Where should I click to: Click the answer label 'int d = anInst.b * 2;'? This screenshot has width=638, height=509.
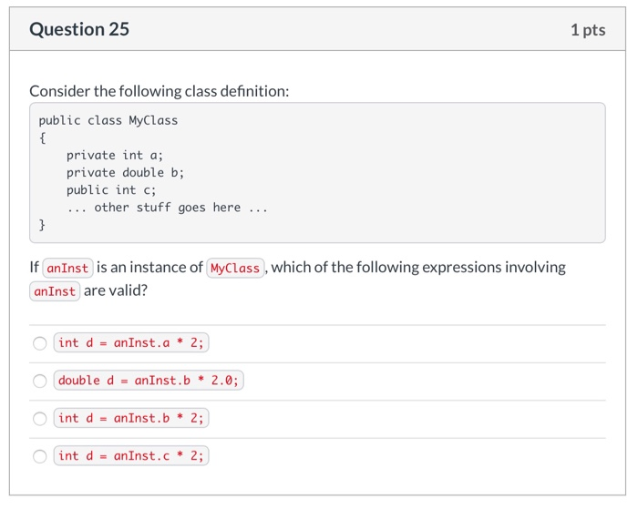(x=131, y=418)
